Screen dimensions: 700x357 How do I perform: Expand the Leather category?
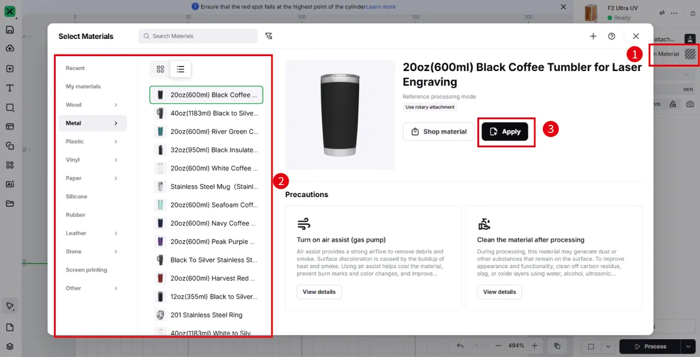[116, 233]
